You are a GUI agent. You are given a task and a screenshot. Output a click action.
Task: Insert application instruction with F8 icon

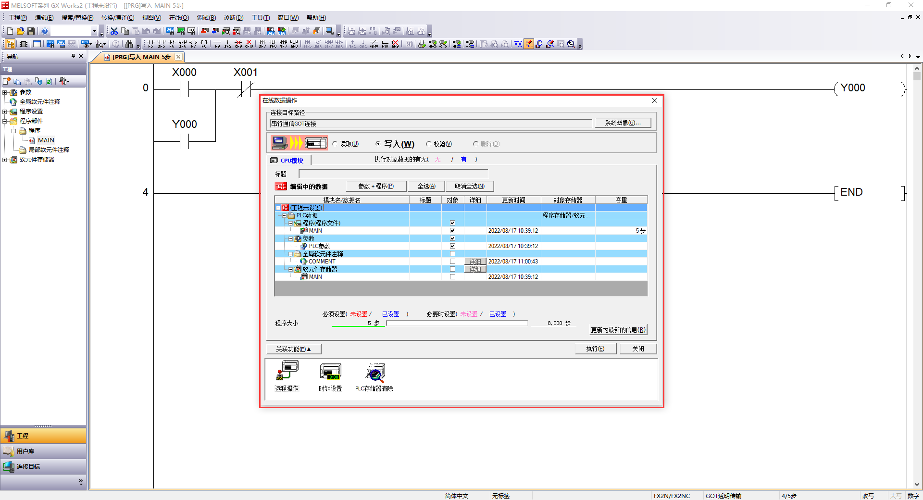tap(204, 44)
